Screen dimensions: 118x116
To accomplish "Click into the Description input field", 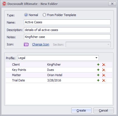I will 67,30.
